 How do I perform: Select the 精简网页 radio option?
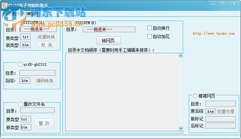point(195,96)
